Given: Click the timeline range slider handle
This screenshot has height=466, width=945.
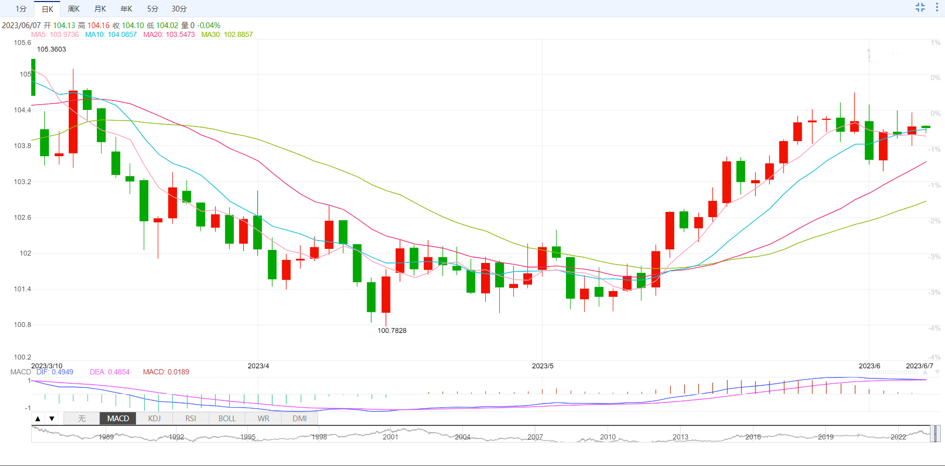Looking at the screenshot, I should pos(936,433).
